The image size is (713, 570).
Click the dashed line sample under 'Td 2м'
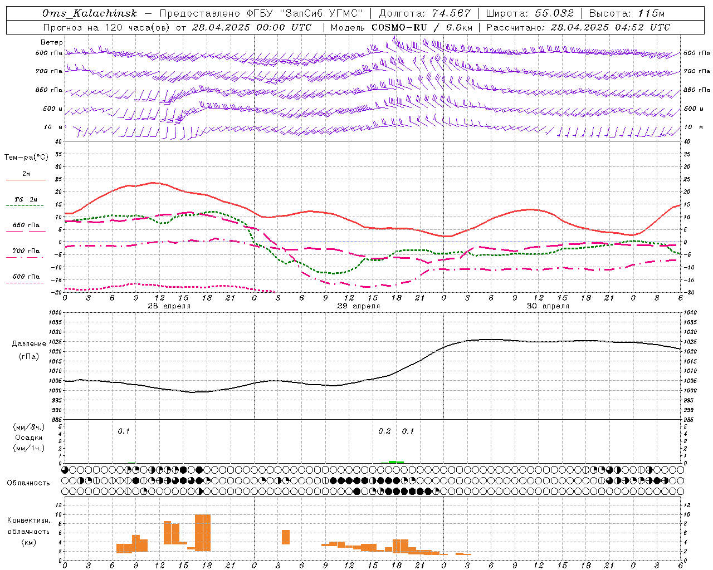[25, 205]
